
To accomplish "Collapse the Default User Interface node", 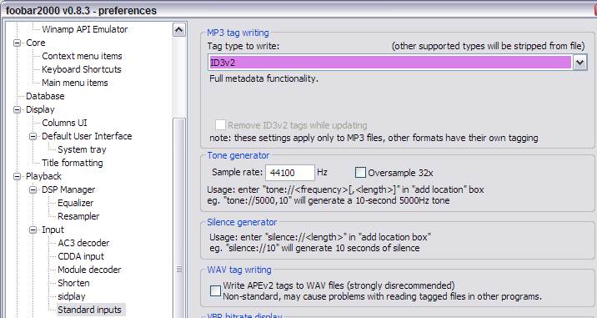I will click(33, 137).
